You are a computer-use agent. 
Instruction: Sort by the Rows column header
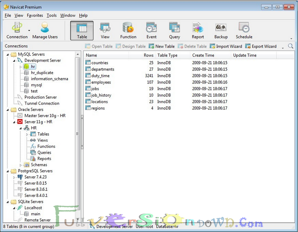click(x=142, y=55)
